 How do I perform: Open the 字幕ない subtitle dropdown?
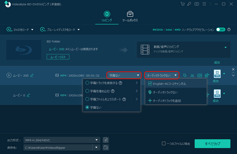coord(124,75)
